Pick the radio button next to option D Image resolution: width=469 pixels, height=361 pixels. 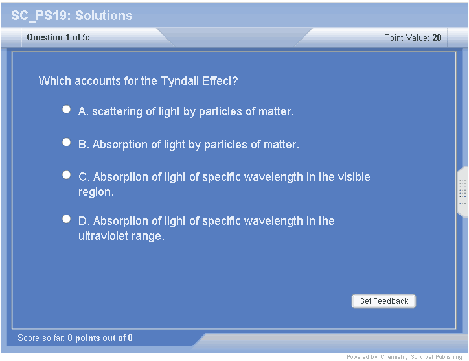[x=66, y=219]
